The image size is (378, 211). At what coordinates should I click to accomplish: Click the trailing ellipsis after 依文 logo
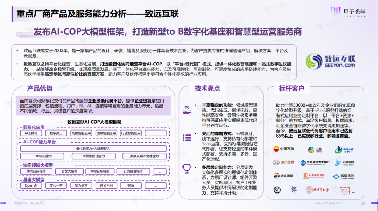click(x=353, y=192)
